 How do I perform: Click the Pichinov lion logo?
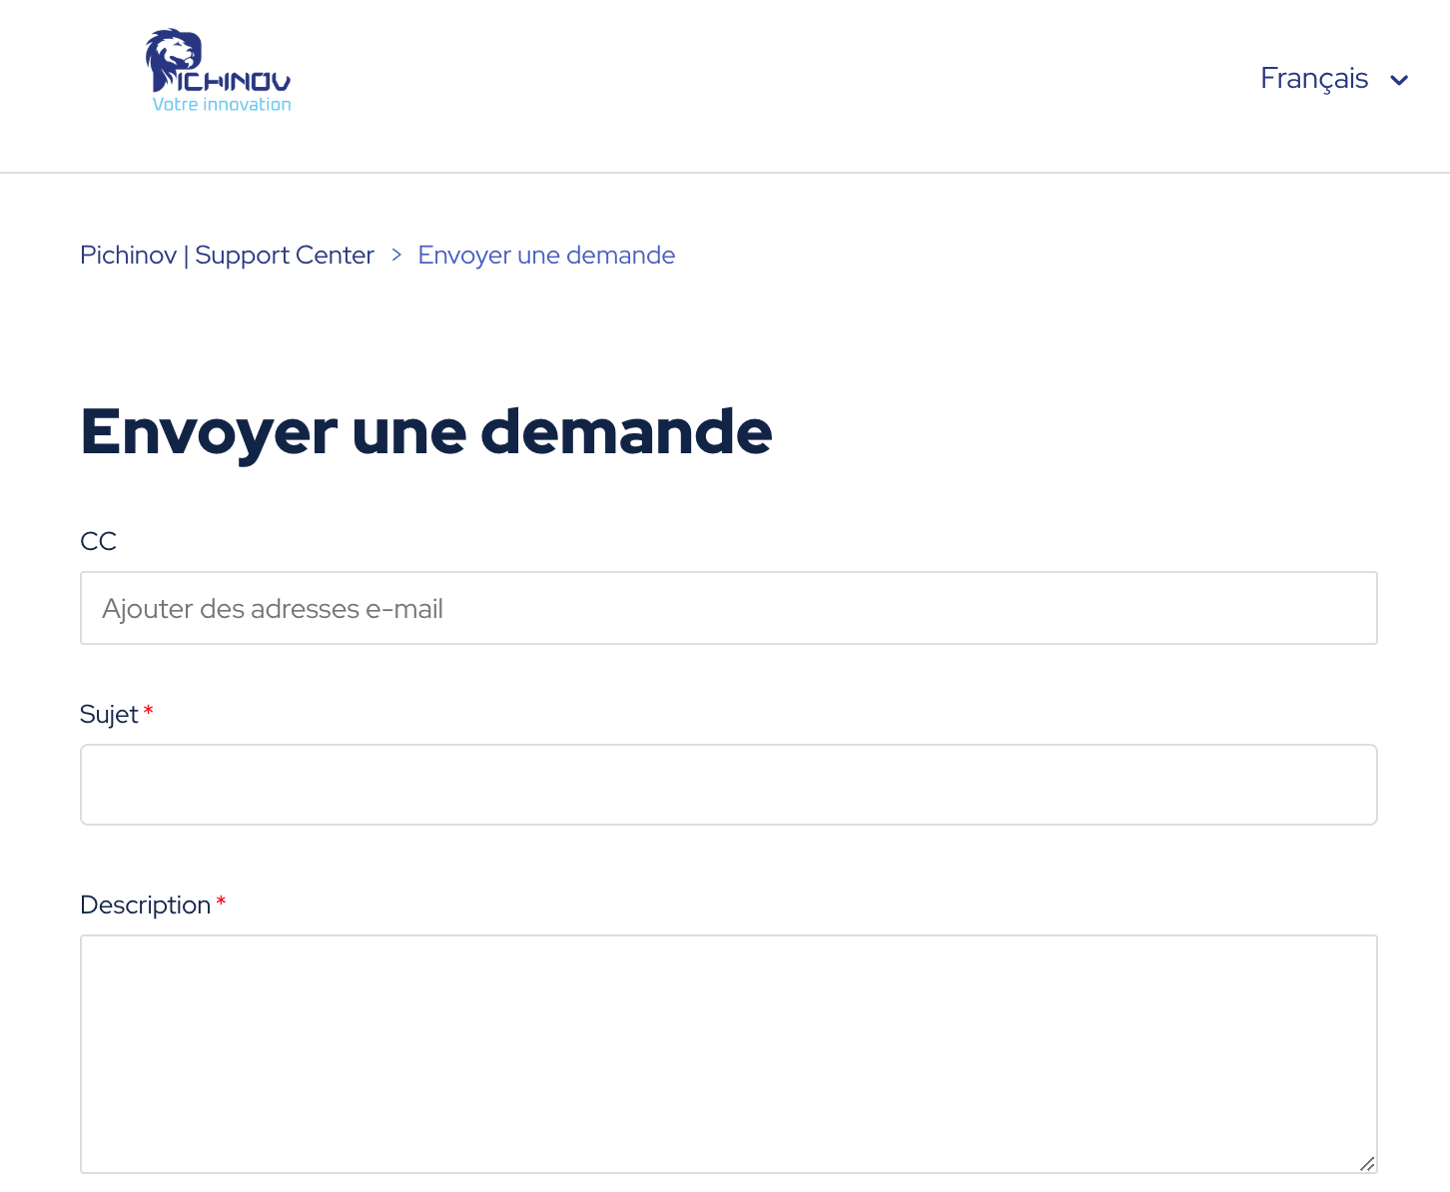[x=218, y=71]
